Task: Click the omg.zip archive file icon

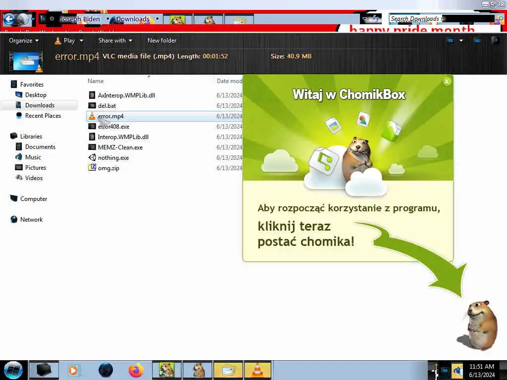Action: click(x=92, y=168)
